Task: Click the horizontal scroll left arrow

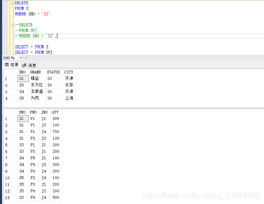Action: pyautogui.click(x=26, y=58)
